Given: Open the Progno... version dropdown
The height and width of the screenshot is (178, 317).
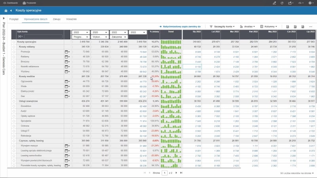Looking at the screenshot, I should [x=81, y=37].
